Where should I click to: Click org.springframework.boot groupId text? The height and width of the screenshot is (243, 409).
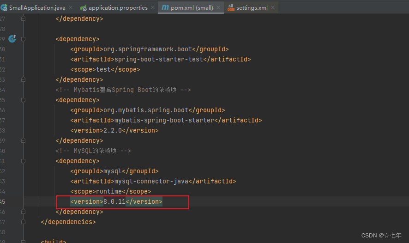pos(148,49)
